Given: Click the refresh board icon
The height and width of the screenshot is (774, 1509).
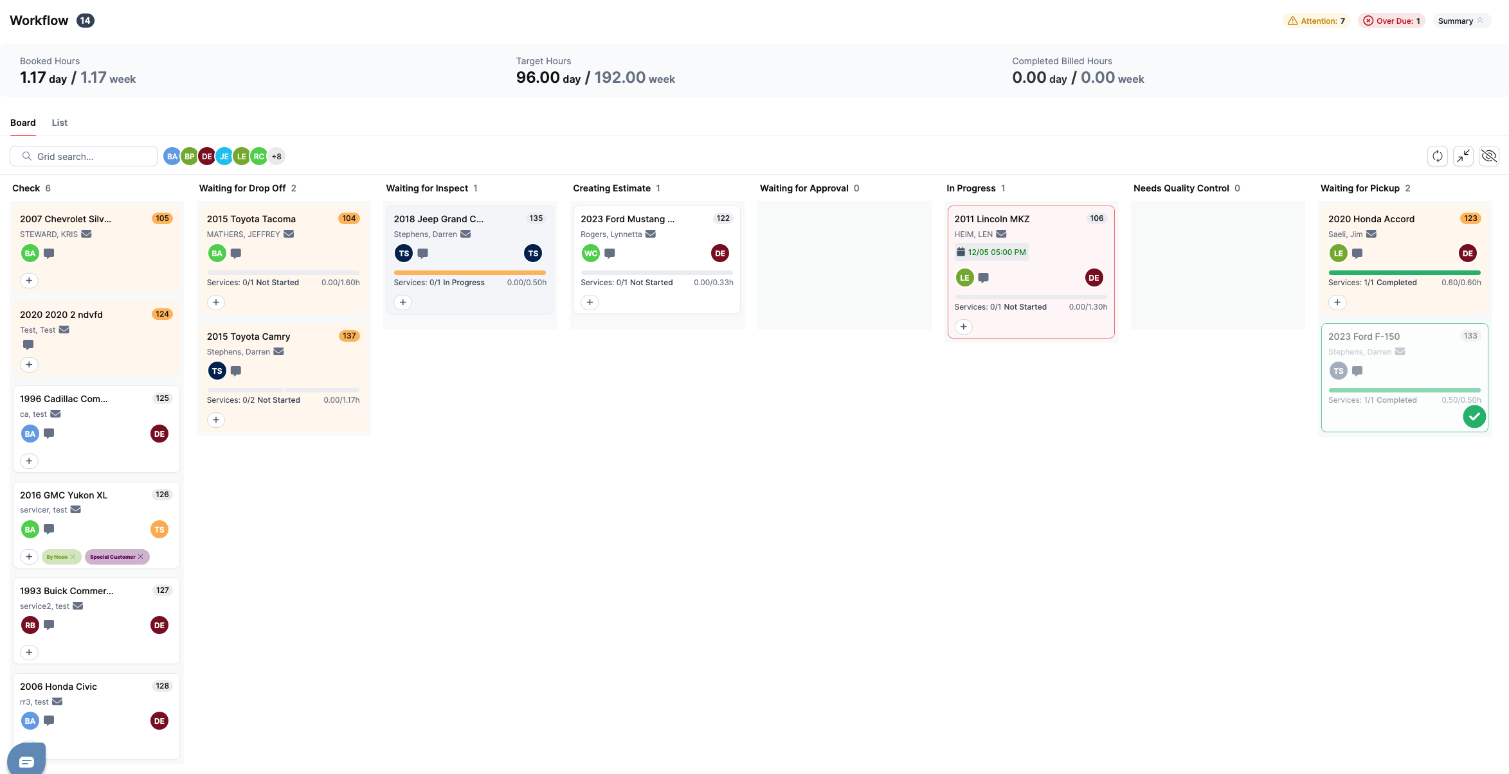Looking at the screenshot, I should pyautogui.click(x=1437, y=156).
